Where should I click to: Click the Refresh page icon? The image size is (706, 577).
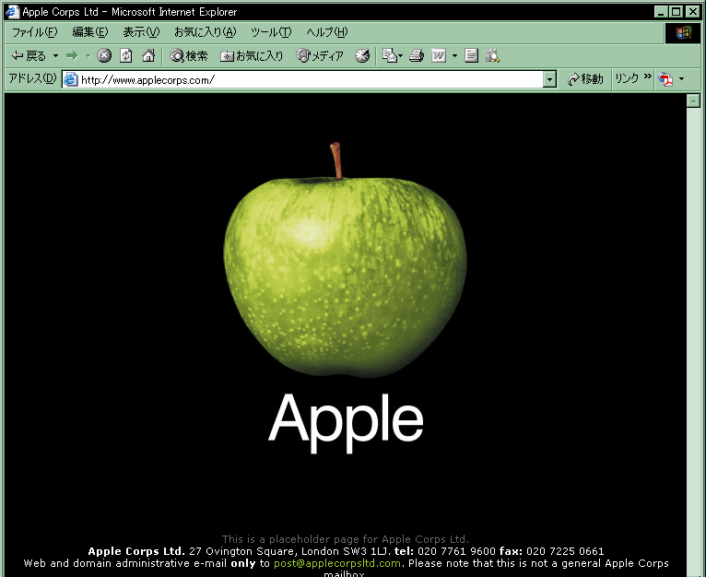(126, 55)
